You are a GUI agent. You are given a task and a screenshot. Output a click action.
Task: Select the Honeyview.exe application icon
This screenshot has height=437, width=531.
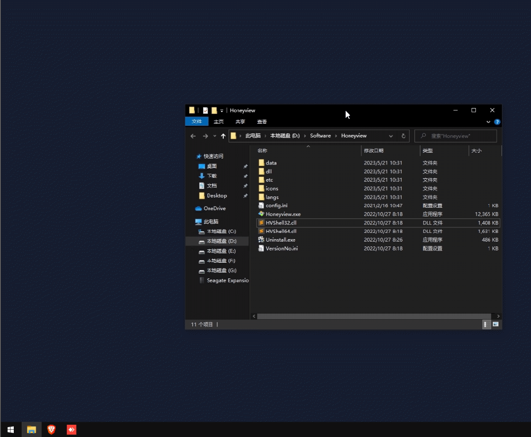pyautogui.click(x=261, y=214)
